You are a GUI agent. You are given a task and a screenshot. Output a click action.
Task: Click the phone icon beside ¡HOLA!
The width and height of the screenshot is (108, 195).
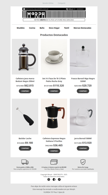coord(67,9)
